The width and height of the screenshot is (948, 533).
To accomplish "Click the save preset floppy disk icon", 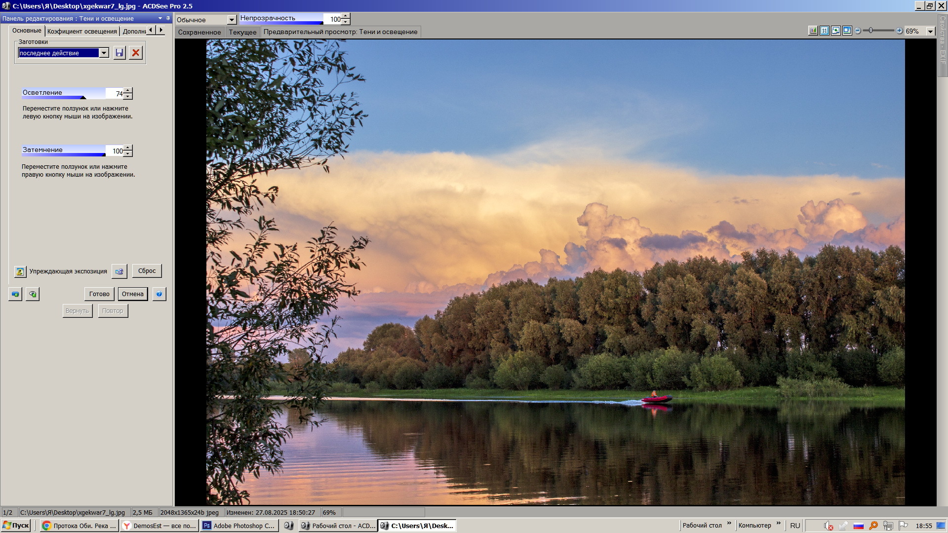I will [119, 53].
